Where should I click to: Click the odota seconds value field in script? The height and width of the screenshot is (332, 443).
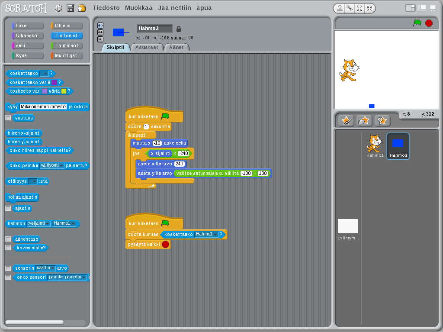[146, 127]
